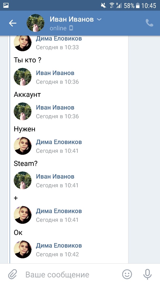Open the emoji smiley picker
Image resolution: width=160 pixels, height=285 pixels.
(127, 274)
